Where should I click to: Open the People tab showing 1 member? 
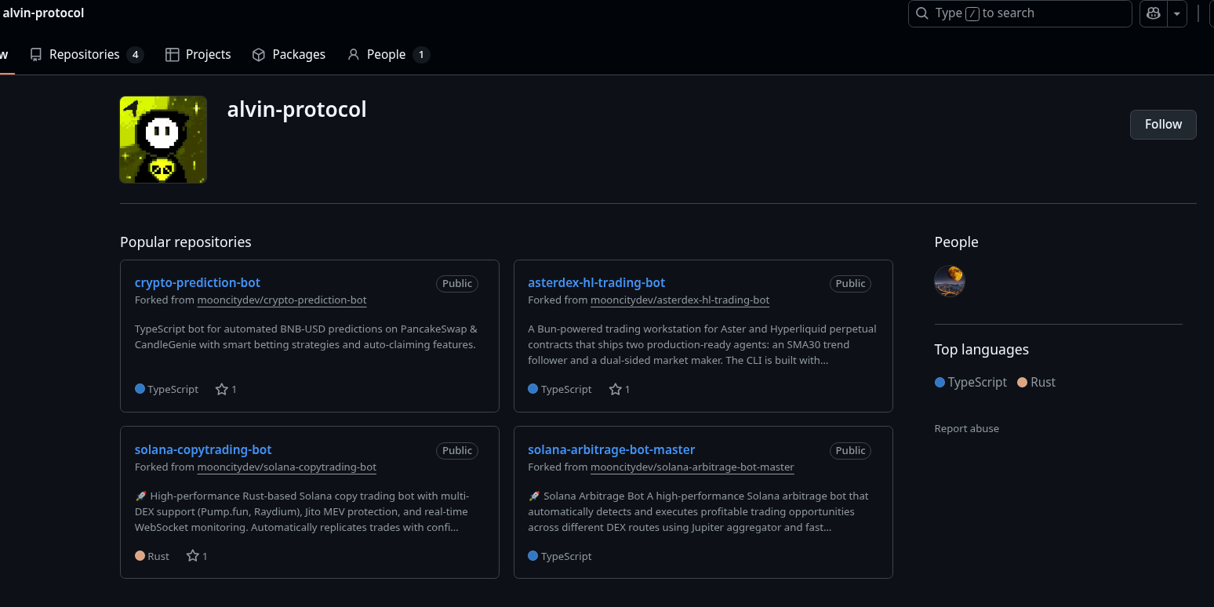(x=386, y=54)
